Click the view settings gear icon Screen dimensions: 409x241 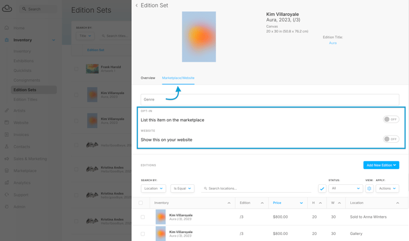pos(369,189)
